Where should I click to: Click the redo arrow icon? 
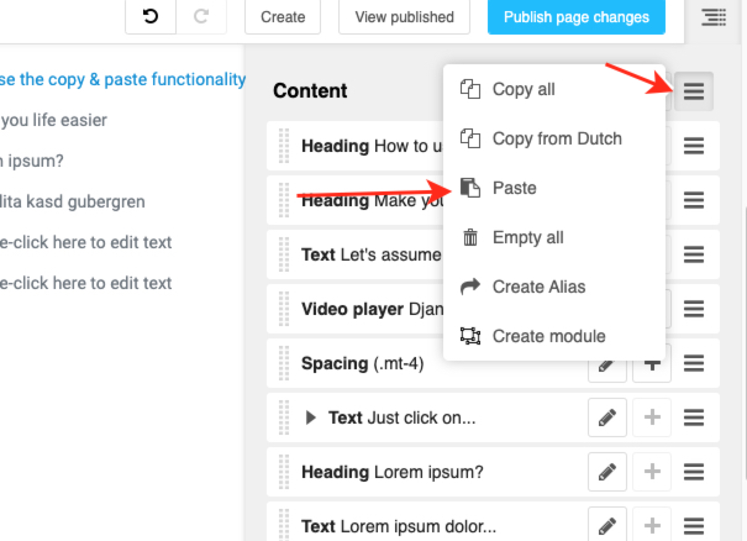click(201, 17)
